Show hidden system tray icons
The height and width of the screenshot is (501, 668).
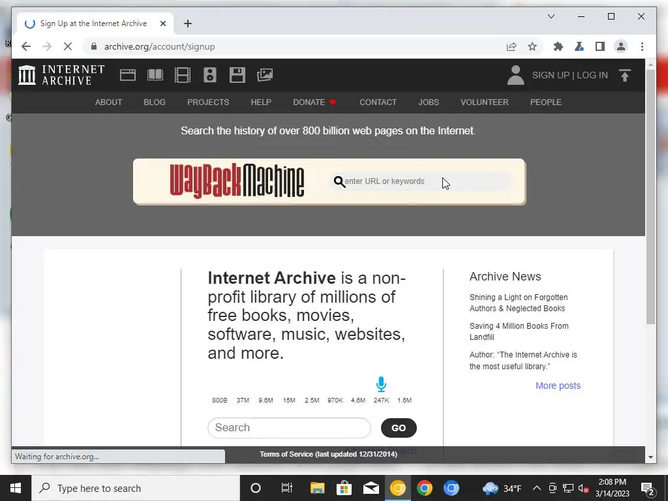pyautogui.click(x=537, y=488)
